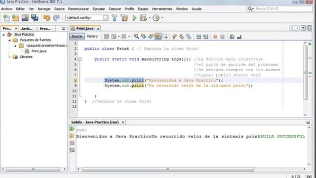The height and width of the screenshot is (178, 316).
Task: Click the New File icon in toolbar
Action: pos(6,18)
